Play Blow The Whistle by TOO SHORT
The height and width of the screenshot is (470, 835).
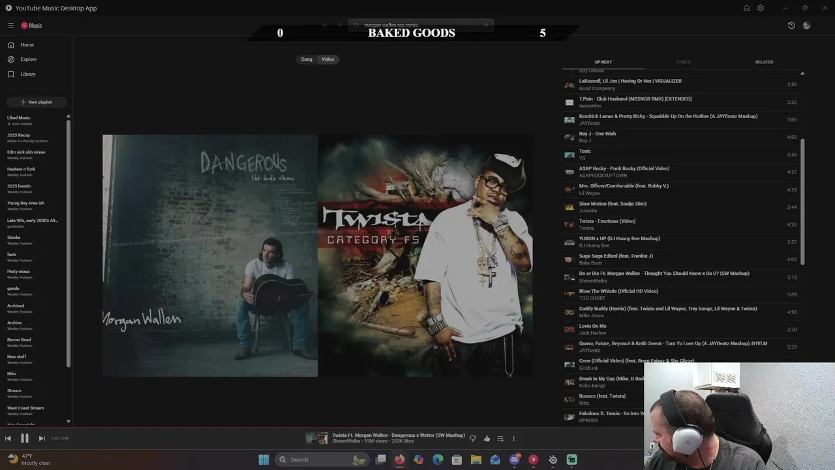coord(680,294)
